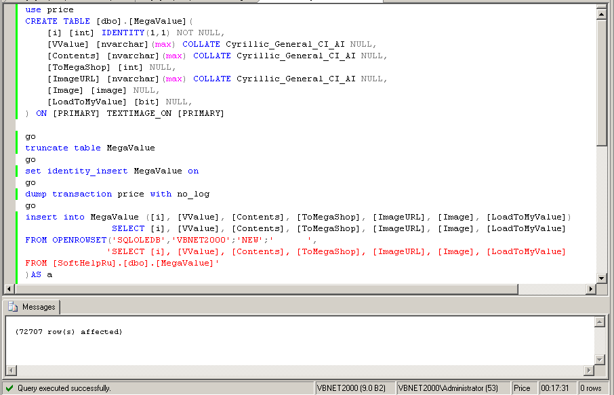614x395 pixels.
Task: Click 'truncate table MegaValue' statement
Action: 90,148
